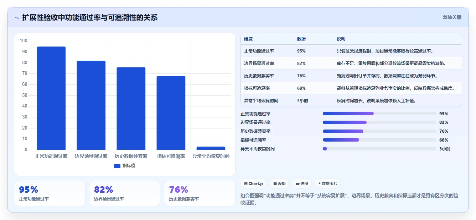Click the 异常平均恢复时间 bar in chart
Viewport: 476px width, 220px height.
211,148
